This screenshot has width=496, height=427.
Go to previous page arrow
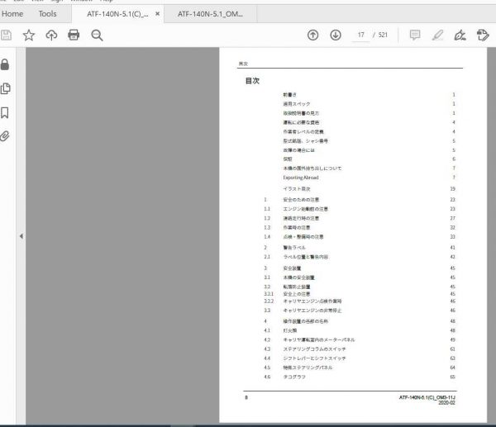pyautogui.click(x=312, y=35)
